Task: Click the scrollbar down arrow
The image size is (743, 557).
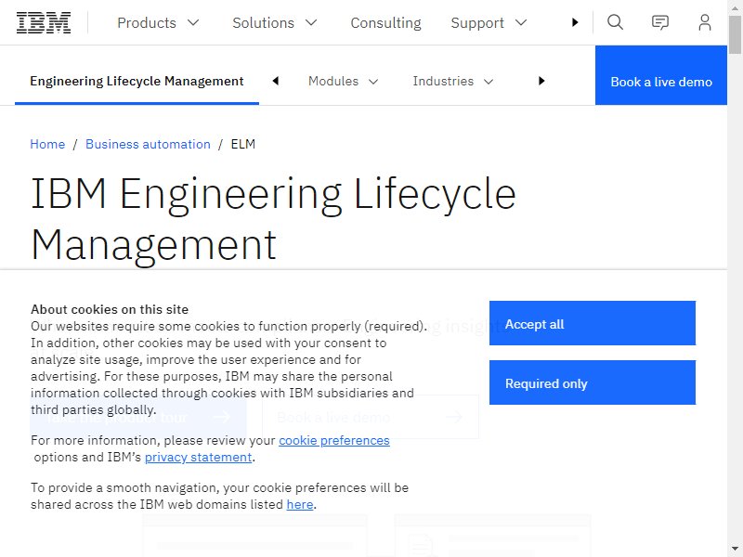Action: 735,550
